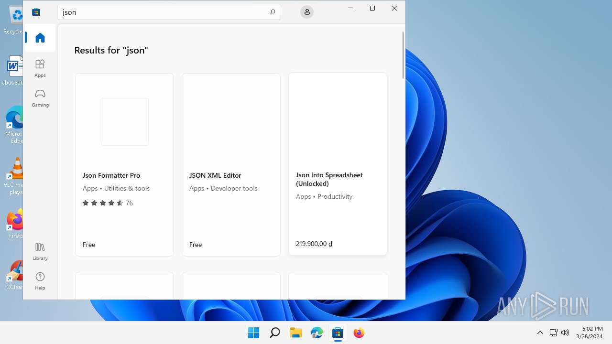Select the Recycle Bin desktop icon
Screen dimensions: 612x344
click(14, 20)
